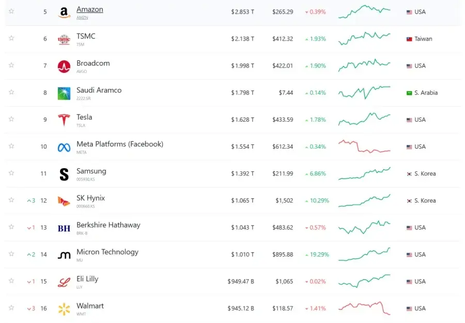Click the Saudi Aramco logo
The image size is (465, 323).
pyautogui.click(x=64, y=93)
